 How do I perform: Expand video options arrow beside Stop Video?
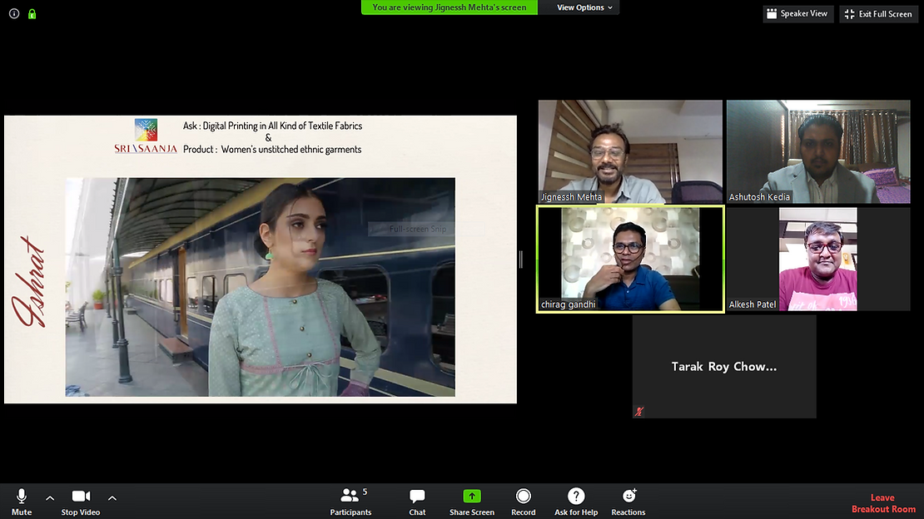112,498
